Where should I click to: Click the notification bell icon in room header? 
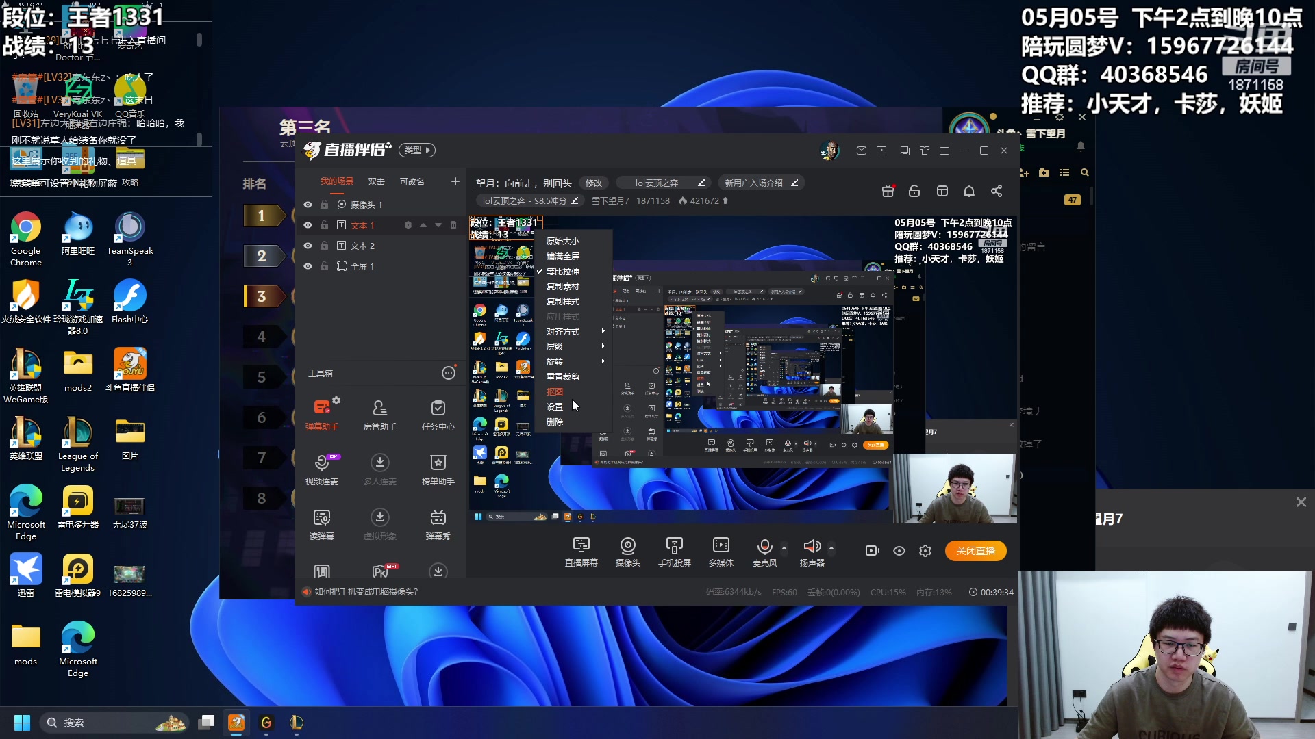click(969, 192)
